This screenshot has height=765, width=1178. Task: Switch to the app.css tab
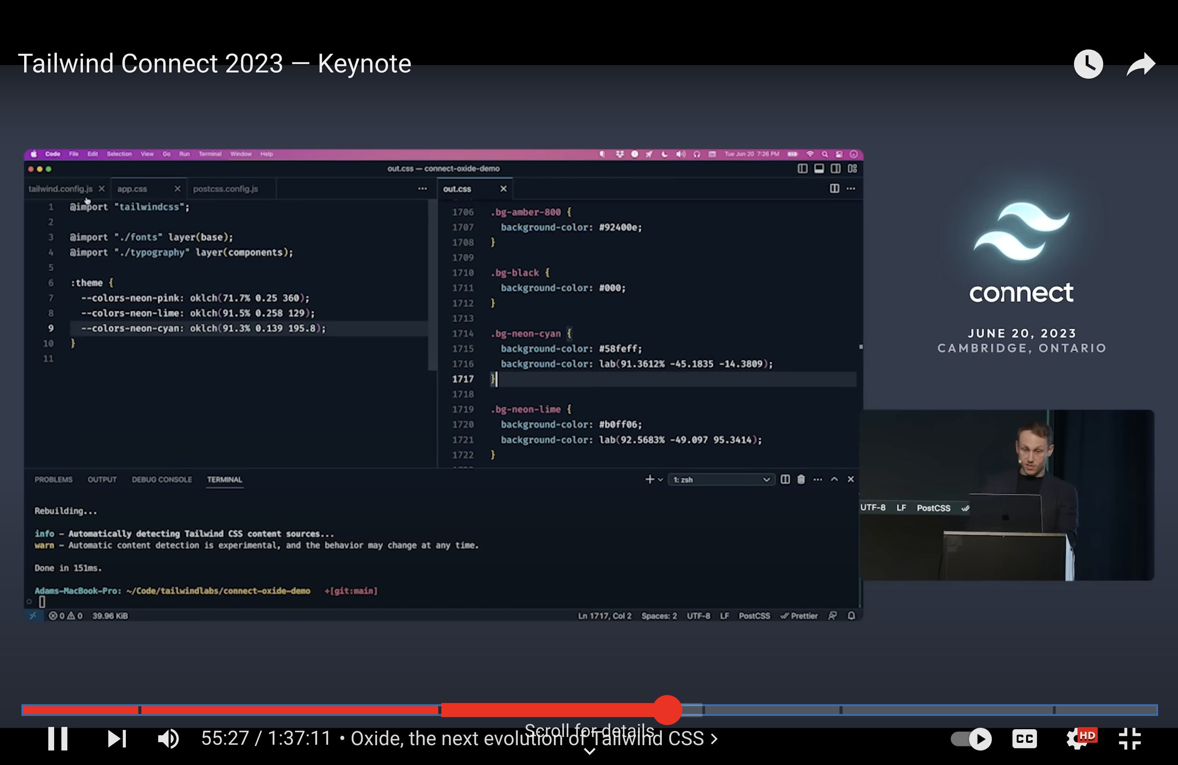132,189
